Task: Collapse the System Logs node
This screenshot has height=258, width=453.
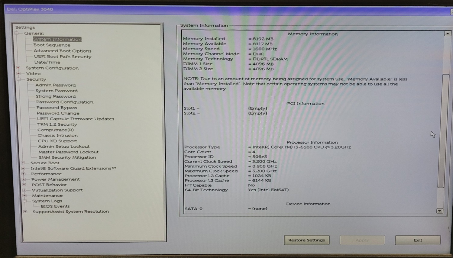Action: click(25, 201)
